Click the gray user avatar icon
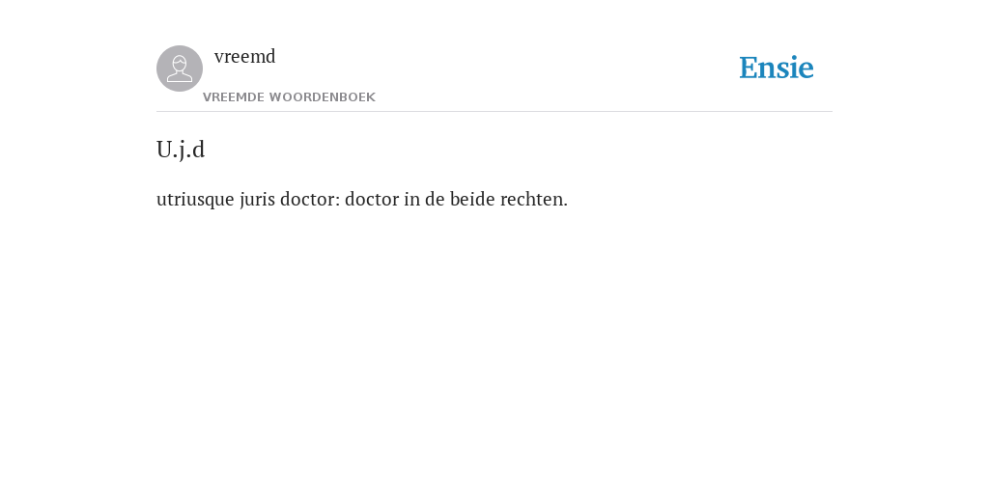 (x=180, y=69)
